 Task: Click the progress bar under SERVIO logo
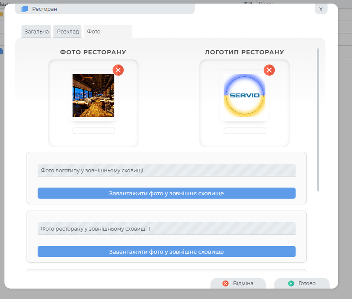(244, 131)
